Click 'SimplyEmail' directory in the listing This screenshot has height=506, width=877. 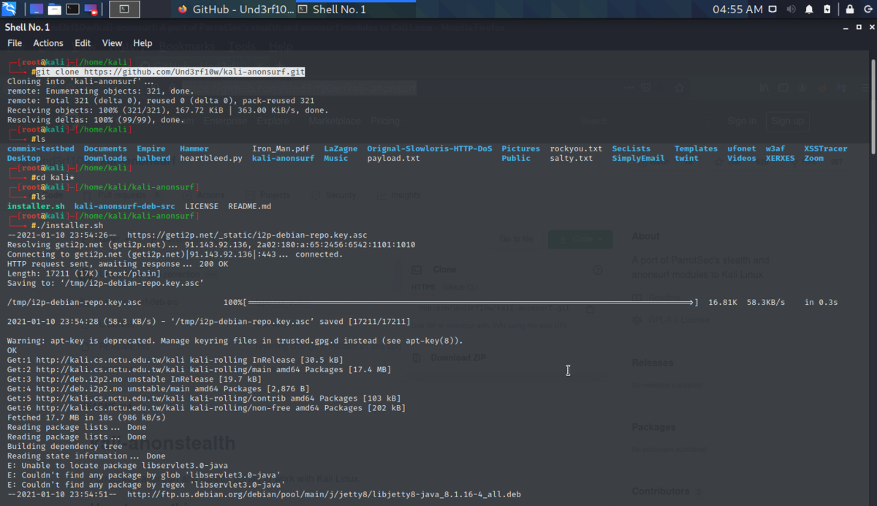click(x=638, y=158)
